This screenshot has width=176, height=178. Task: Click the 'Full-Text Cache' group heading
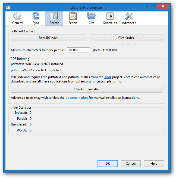22,31
